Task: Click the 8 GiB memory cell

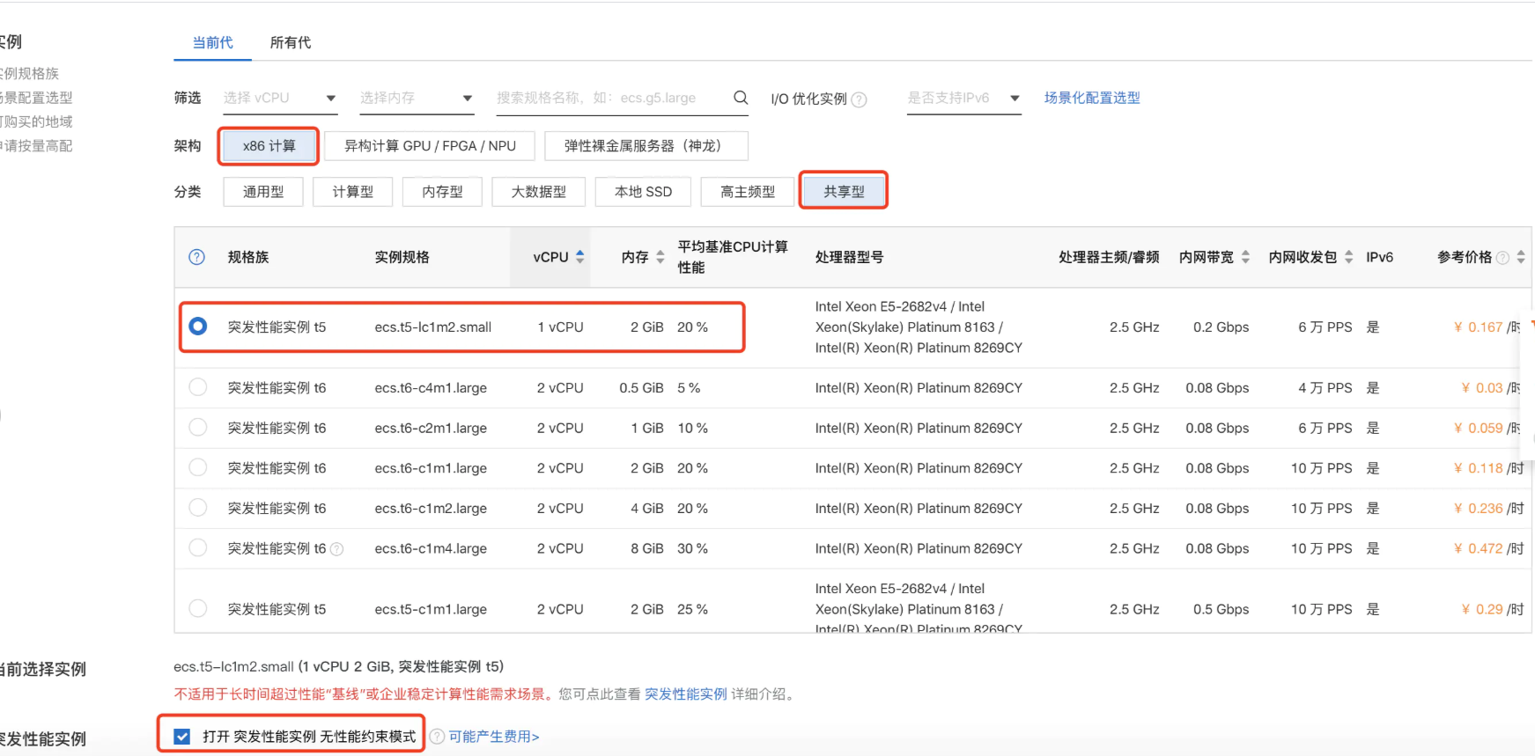Action: [647, 548]
